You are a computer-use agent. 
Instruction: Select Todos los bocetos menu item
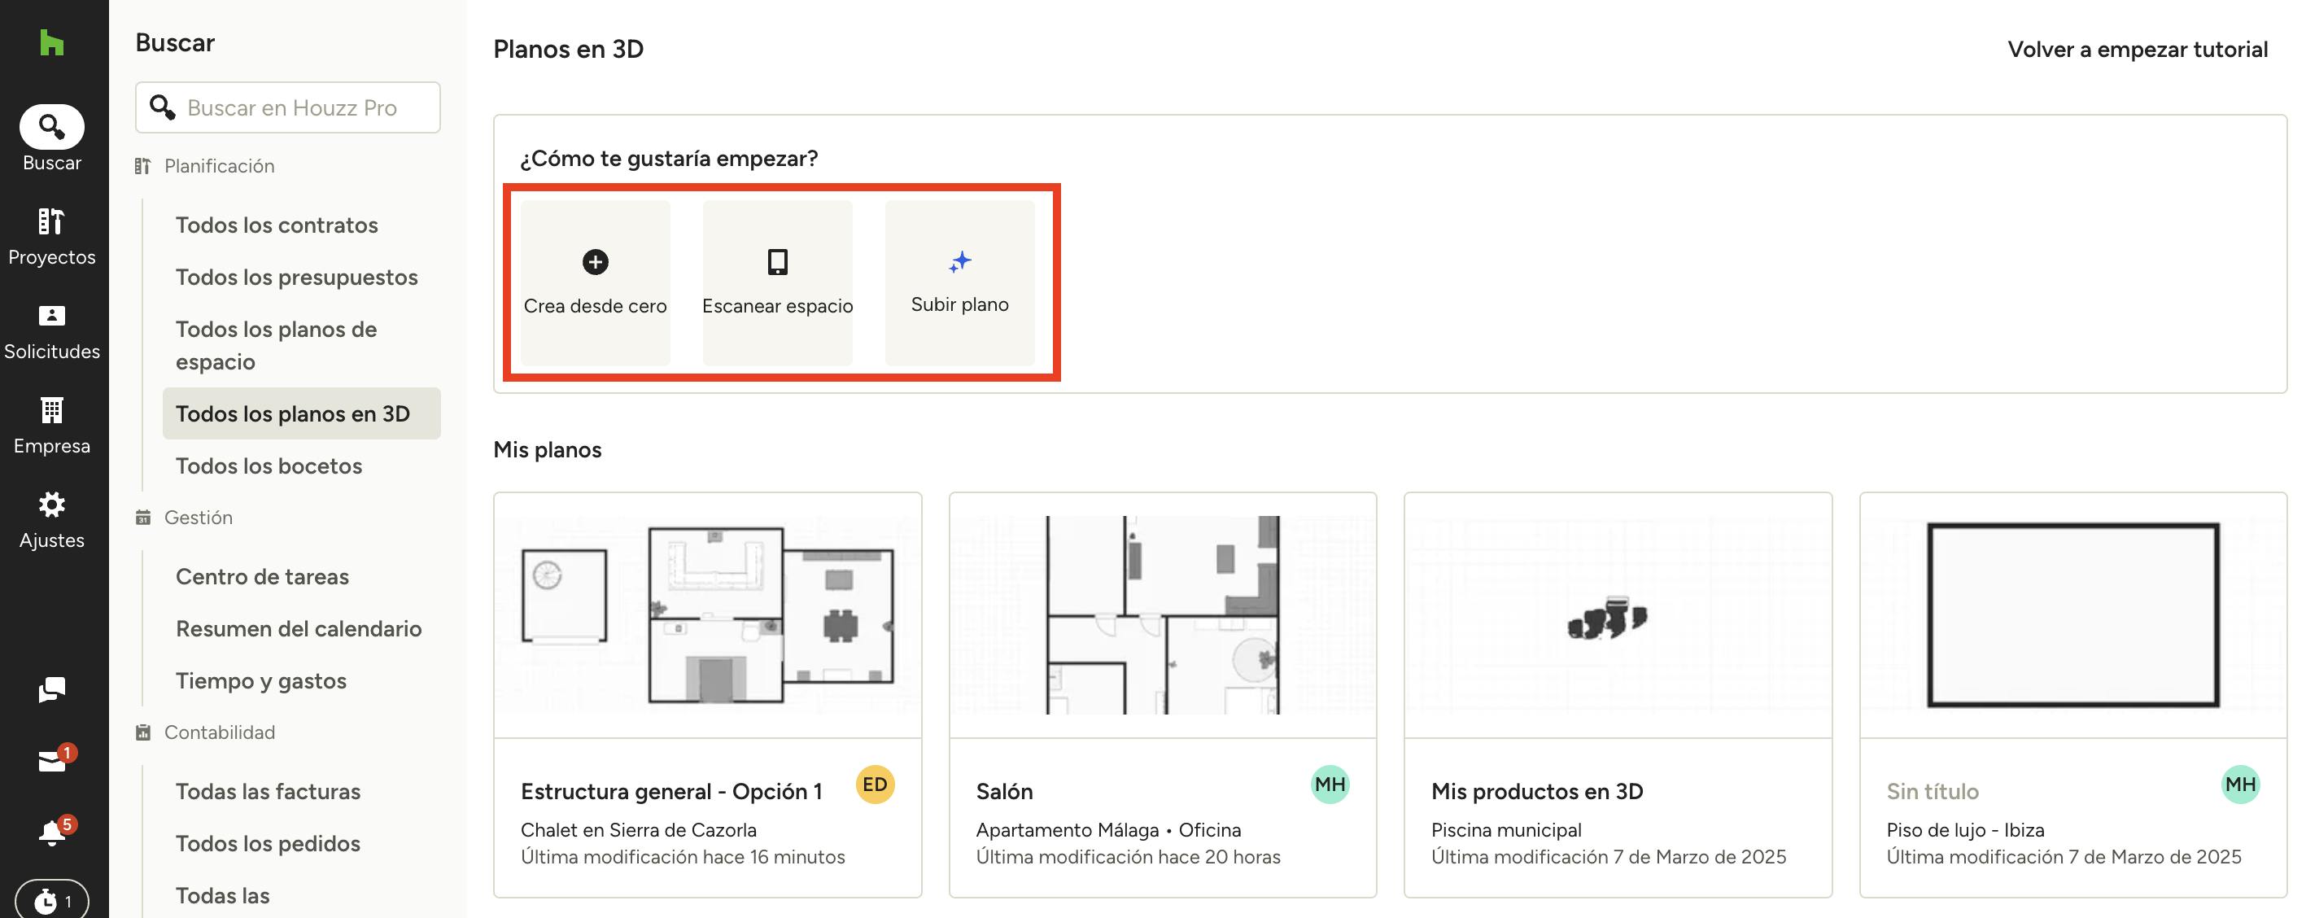coord(269,466)
